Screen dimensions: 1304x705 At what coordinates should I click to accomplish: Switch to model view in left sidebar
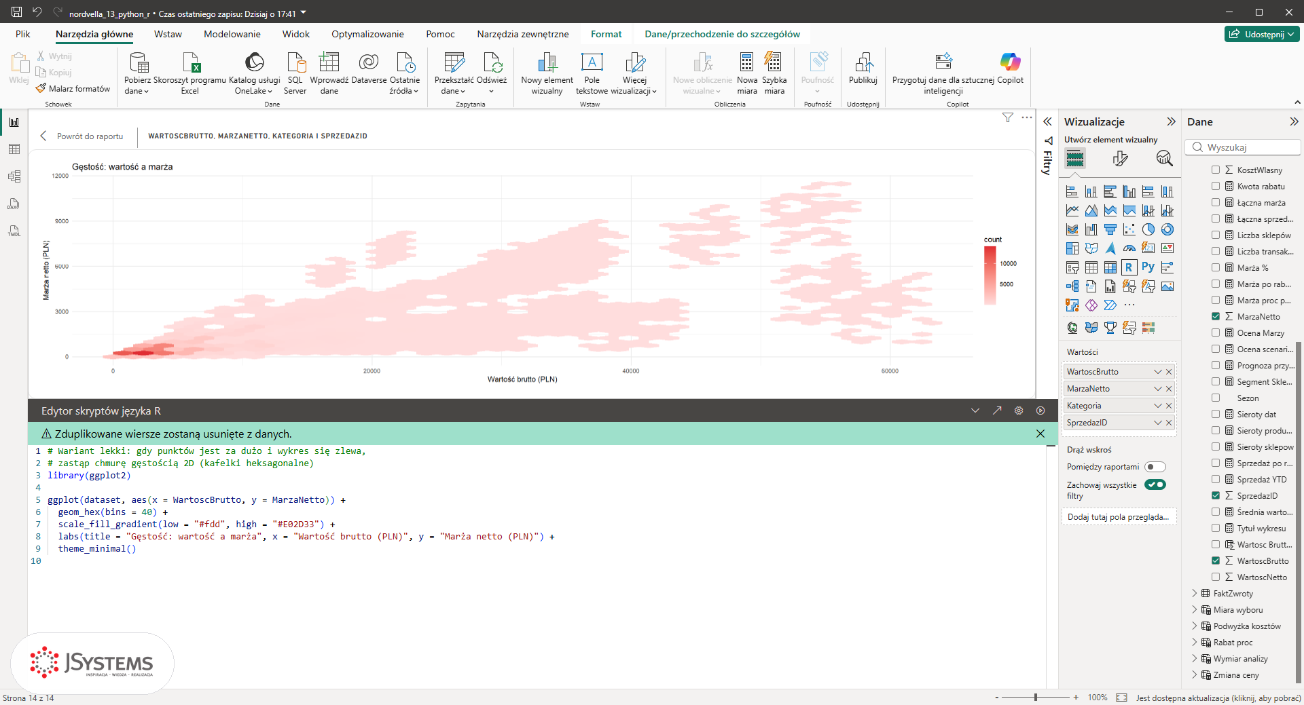point(14,176)
